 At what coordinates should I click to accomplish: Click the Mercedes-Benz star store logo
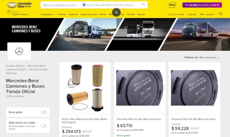[x=19, y=51]
